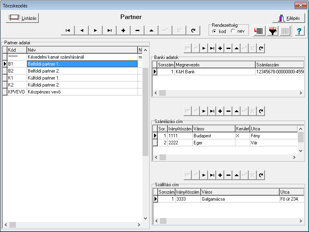
Task: Click the Belföldi partner 1. name cell
Action: pyautogui.click(x=82, y=64)
